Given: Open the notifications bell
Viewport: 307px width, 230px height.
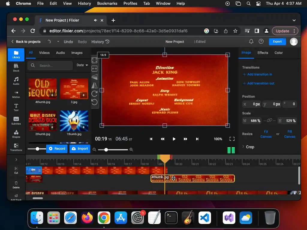Looking at the screenshot, I should pos(251,41).
